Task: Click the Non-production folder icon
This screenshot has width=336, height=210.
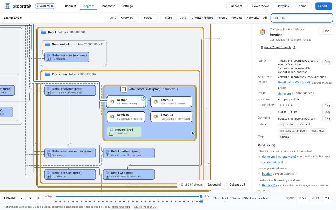Action: click(47, 44)
